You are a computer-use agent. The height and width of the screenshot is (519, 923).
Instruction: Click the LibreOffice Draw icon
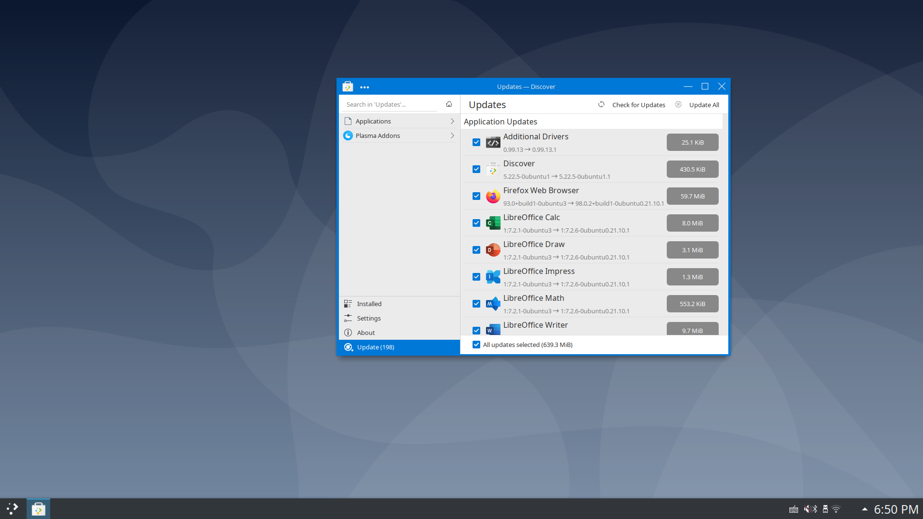coord(493,250)
